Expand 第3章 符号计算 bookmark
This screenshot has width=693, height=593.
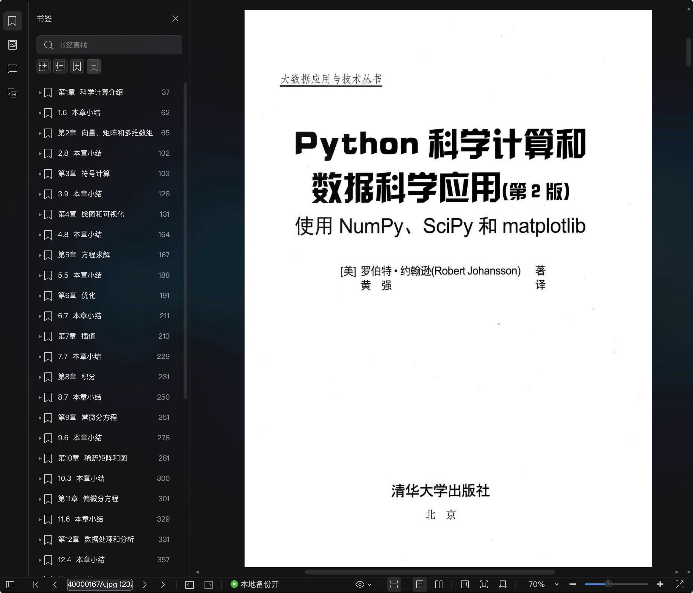pyautogui.click(x=40, y=174)
